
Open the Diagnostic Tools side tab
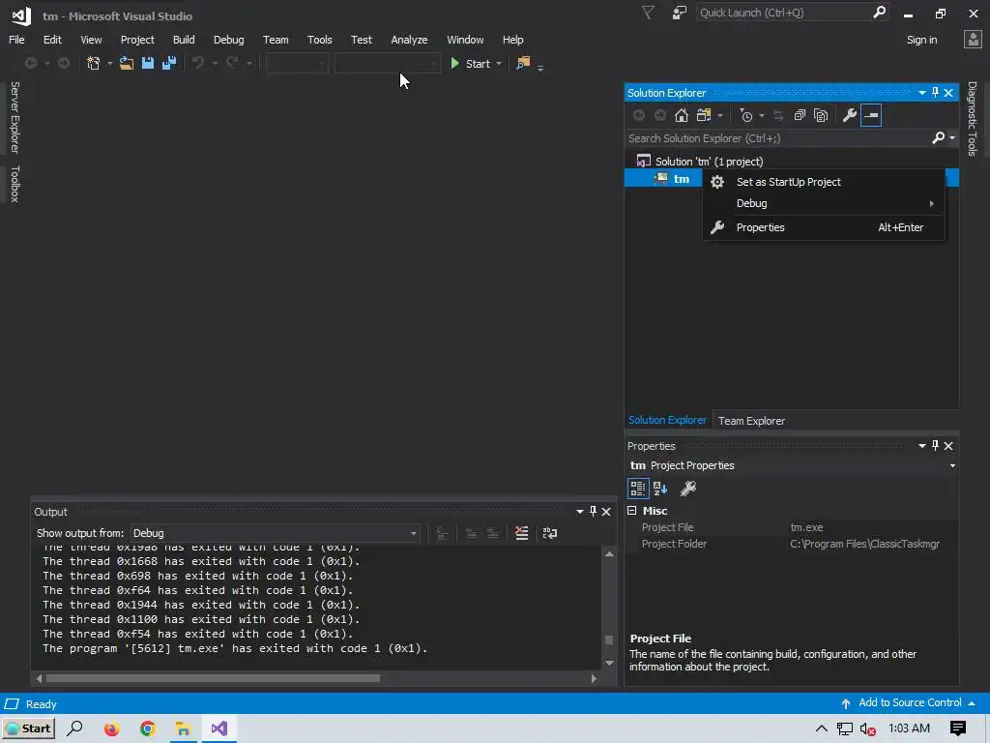[x=973, y=119]
